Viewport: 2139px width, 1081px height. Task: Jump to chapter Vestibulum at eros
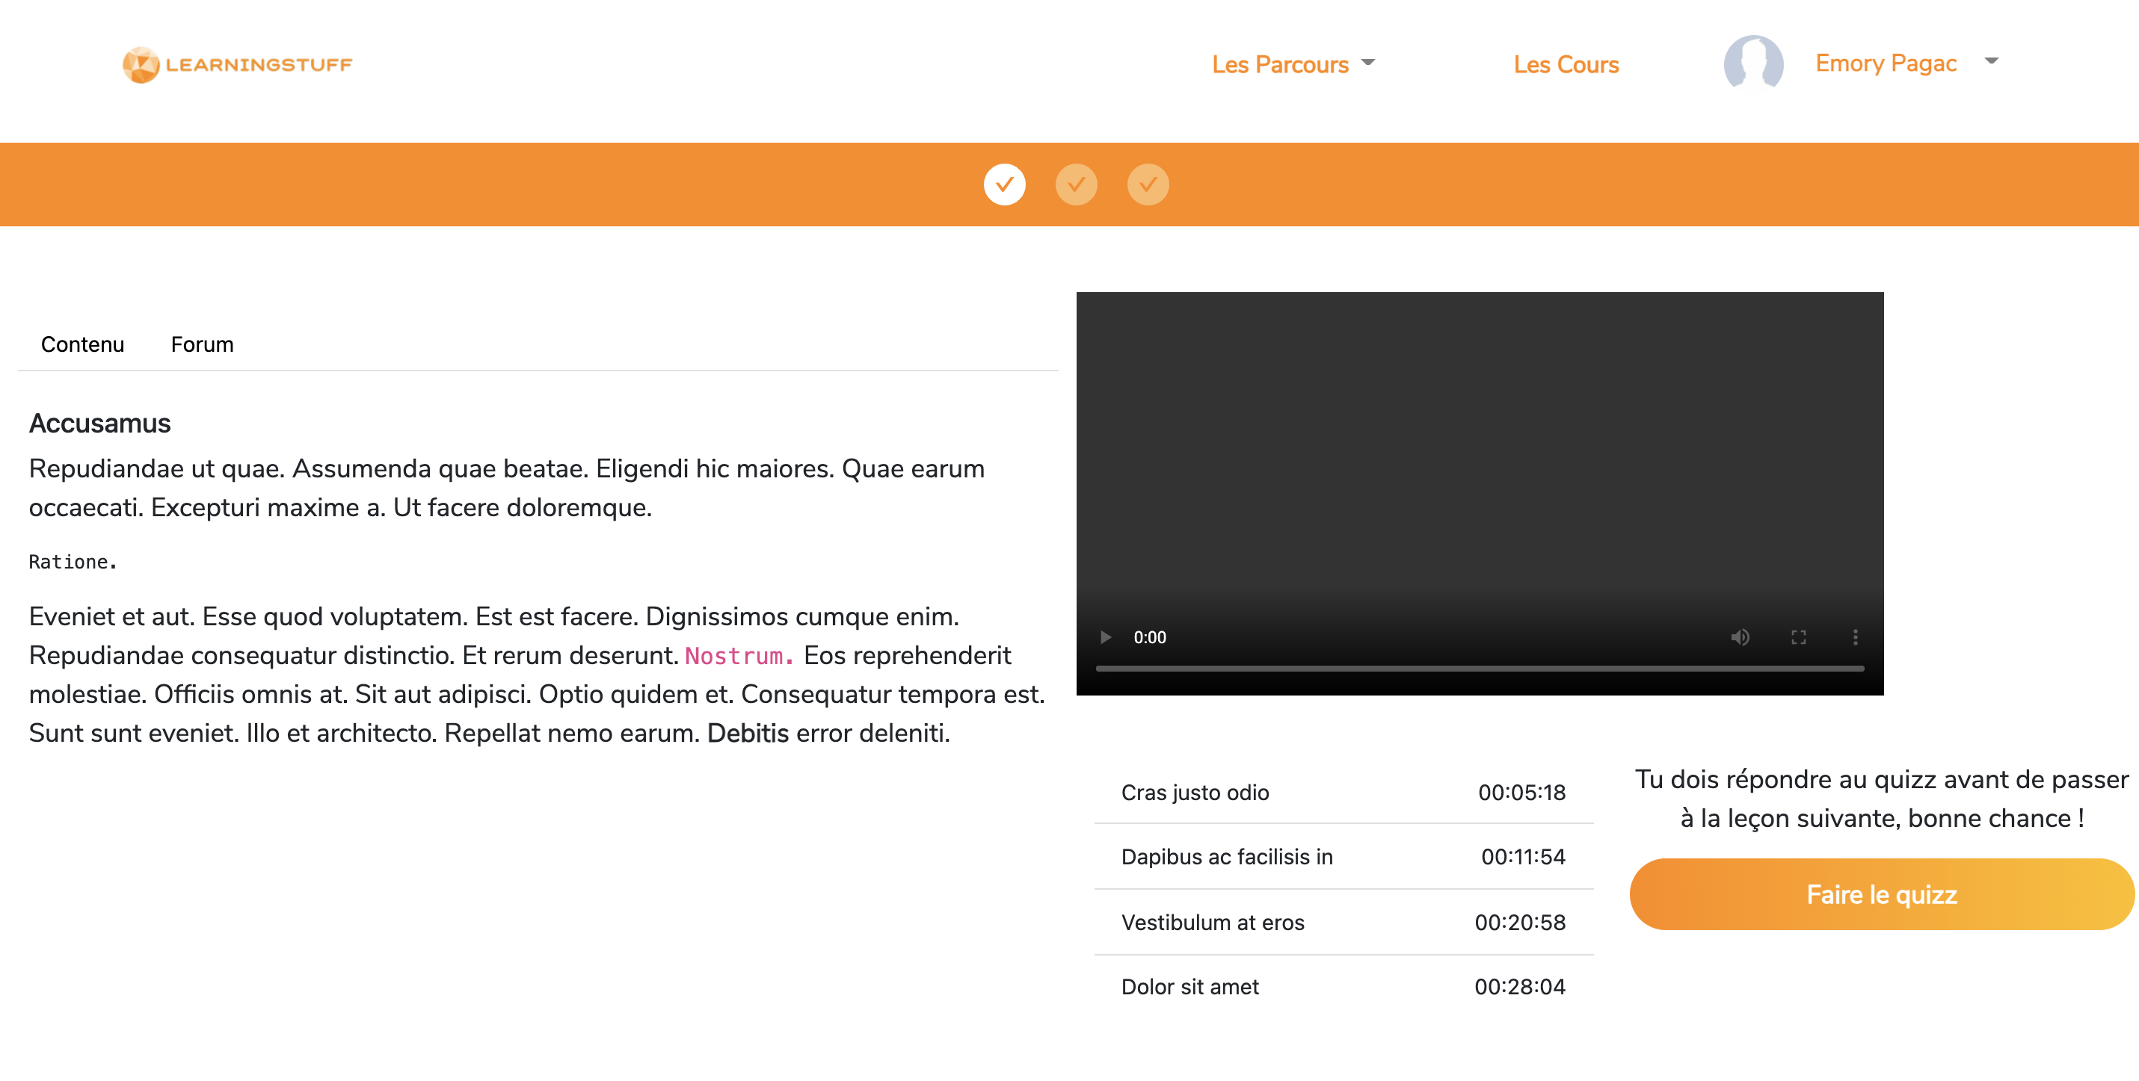(1343, 922)
